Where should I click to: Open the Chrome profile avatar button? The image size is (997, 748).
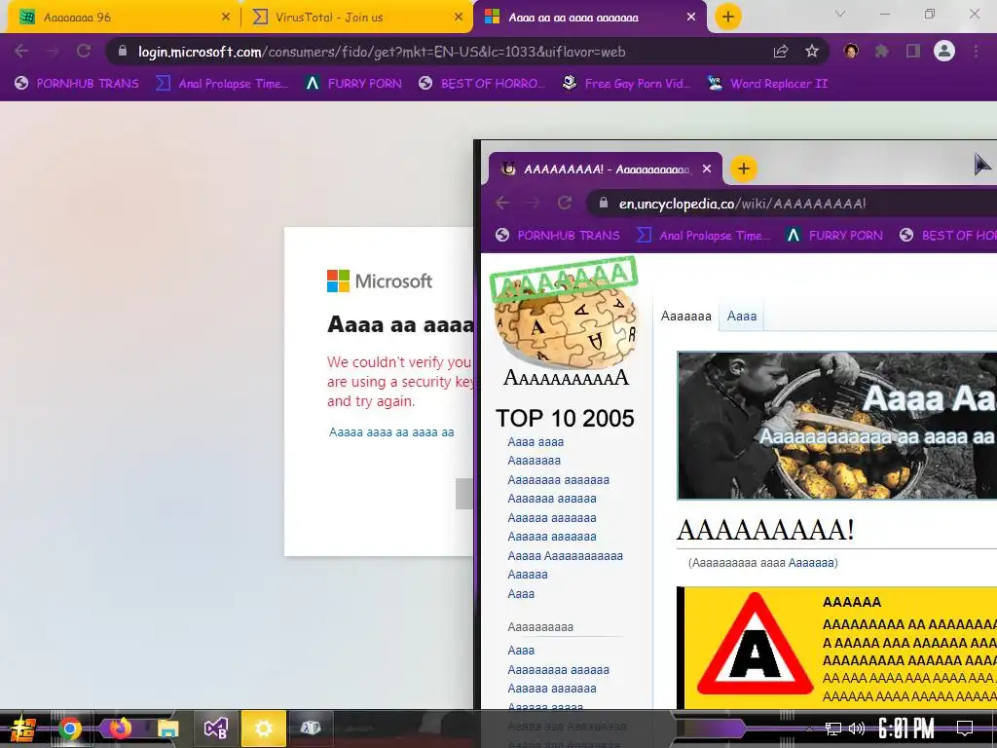[944, 51]
